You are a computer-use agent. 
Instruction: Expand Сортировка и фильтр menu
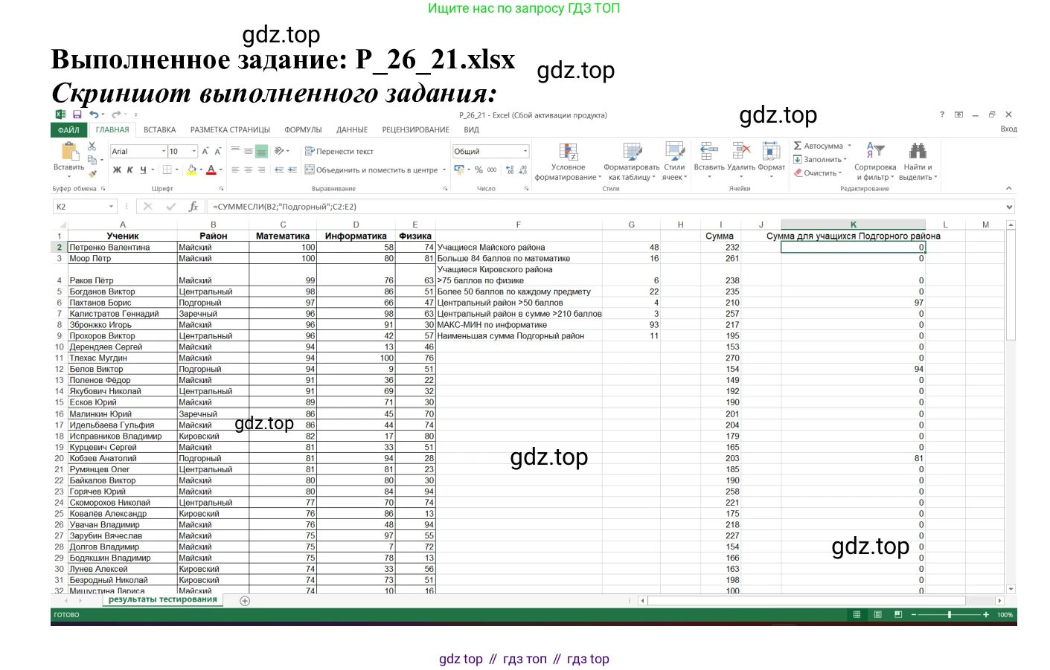(x=875, y=162)
